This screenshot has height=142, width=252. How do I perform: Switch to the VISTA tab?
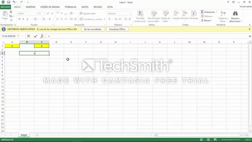pos(110,7)
